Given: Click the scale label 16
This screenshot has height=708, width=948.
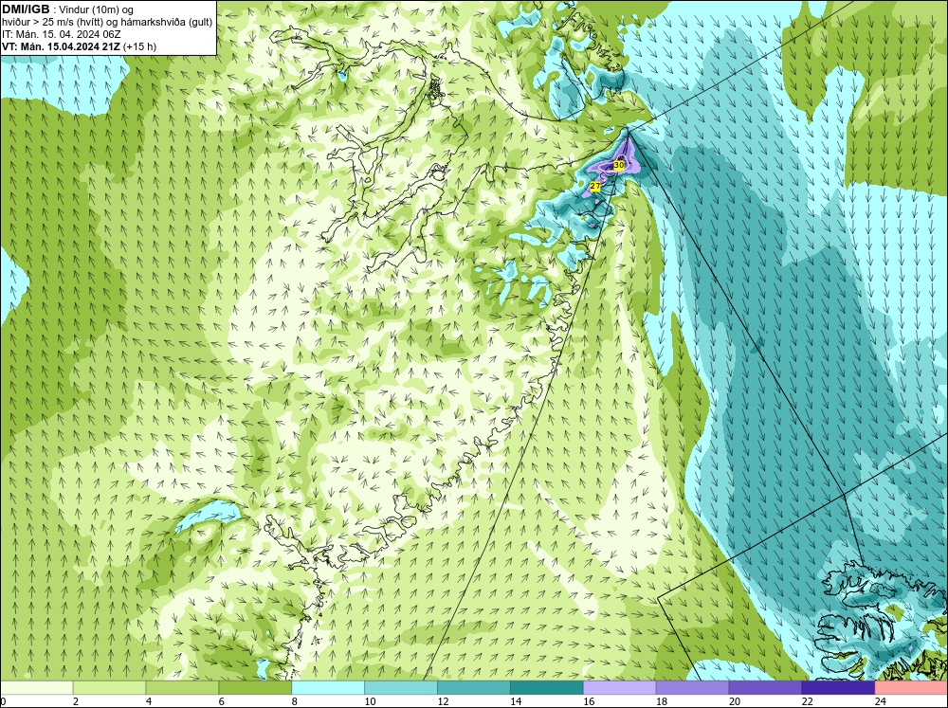Looking at the screenshot, I should click(589, 701).
